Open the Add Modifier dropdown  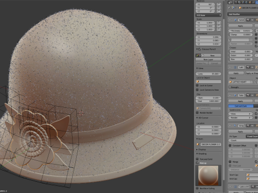[x=243, y=14]
